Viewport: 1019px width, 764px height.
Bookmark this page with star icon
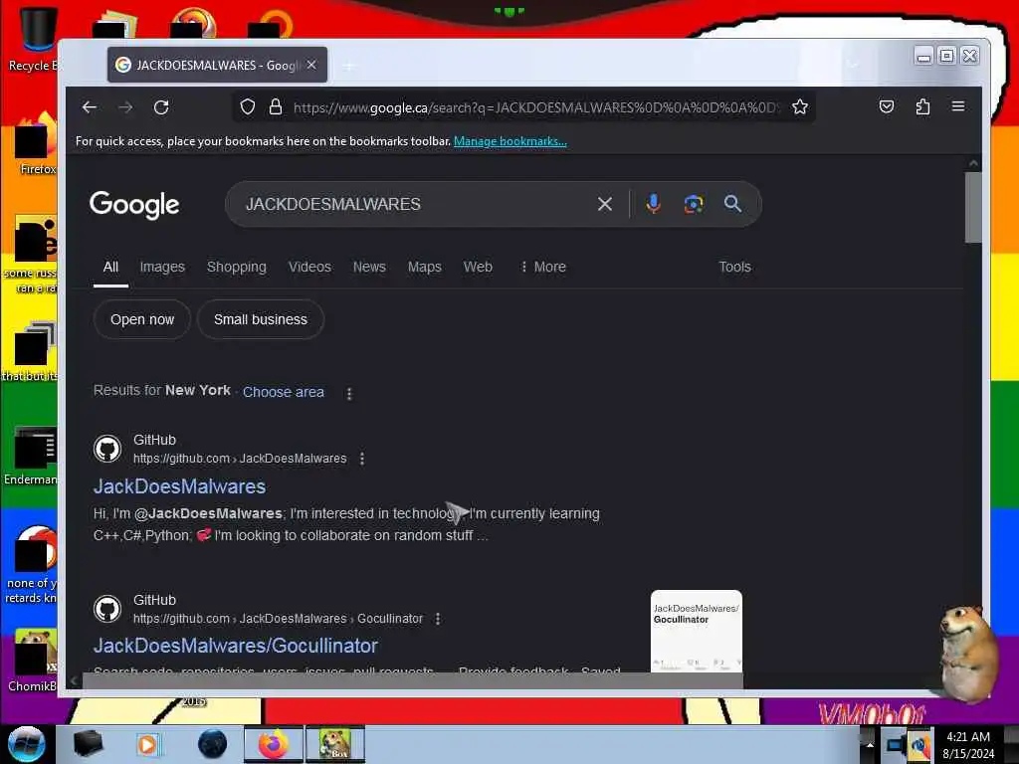pyautogui.click(x=800, y=107)
